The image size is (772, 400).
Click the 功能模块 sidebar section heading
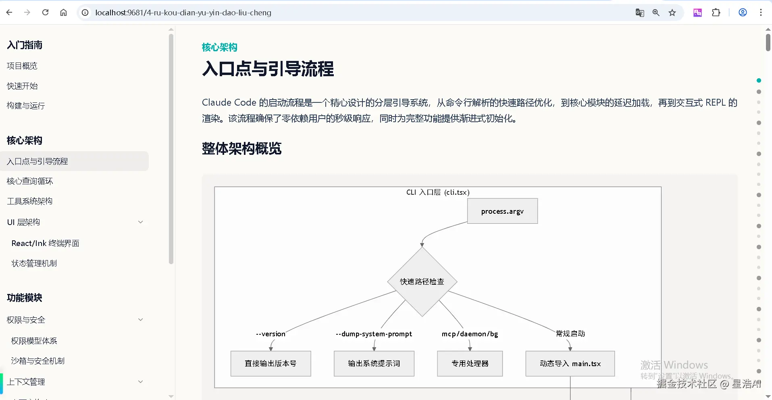click(25, 298)
